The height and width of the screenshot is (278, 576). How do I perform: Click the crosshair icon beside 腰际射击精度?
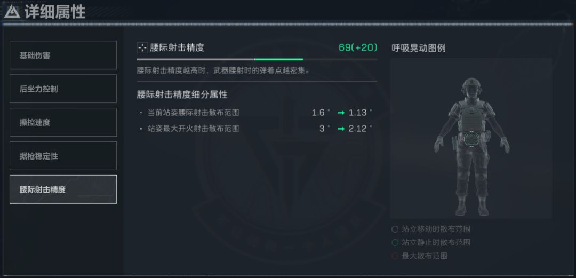tap(142, 48)
